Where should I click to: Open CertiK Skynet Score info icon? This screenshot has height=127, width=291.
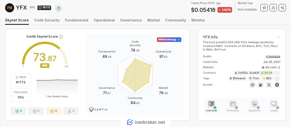click(x=61, y=37)
